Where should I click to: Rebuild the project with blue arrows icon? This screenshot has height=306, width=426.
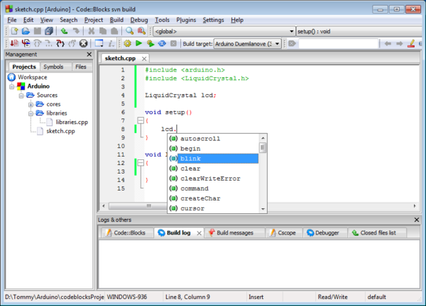coord(162,43)
